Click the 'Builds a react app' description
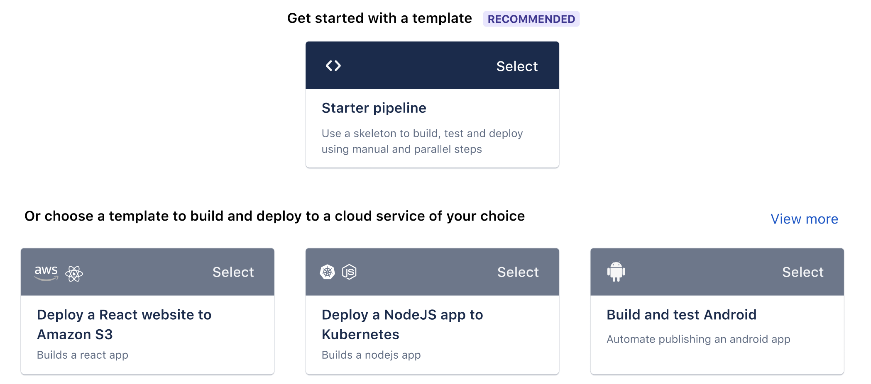 tap(82, 355)
